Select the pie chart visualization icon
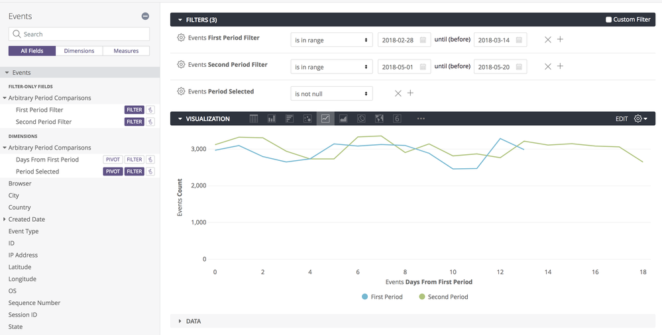This screenshot has width=662, height=335. (361, 119)
